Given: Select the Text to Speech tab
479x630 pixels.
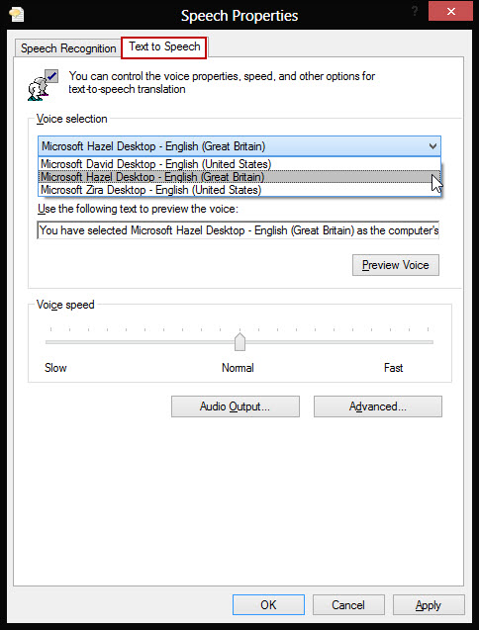Looking at the screenshot, I should [164, 47].
